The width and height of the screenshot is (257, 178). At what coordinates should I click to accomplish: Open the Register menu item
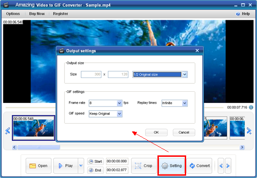pyautogui.click(x=60, y=14)
